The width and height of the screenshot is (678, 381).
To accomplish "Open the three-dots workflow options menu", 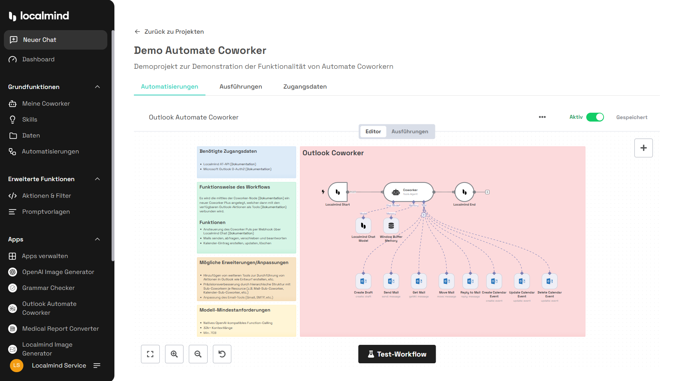I will [x=542, y=117].
